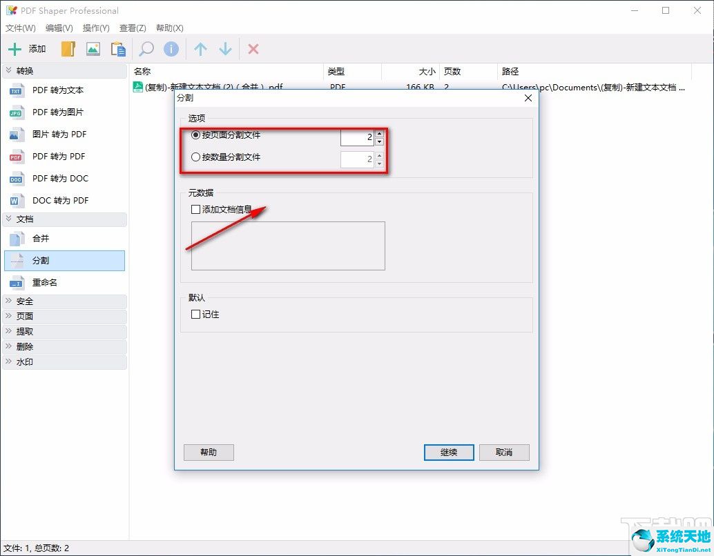This screenshot has width=714, height=556.
Task: Sort by 名称 column header
Action: (x=226, y=72)
